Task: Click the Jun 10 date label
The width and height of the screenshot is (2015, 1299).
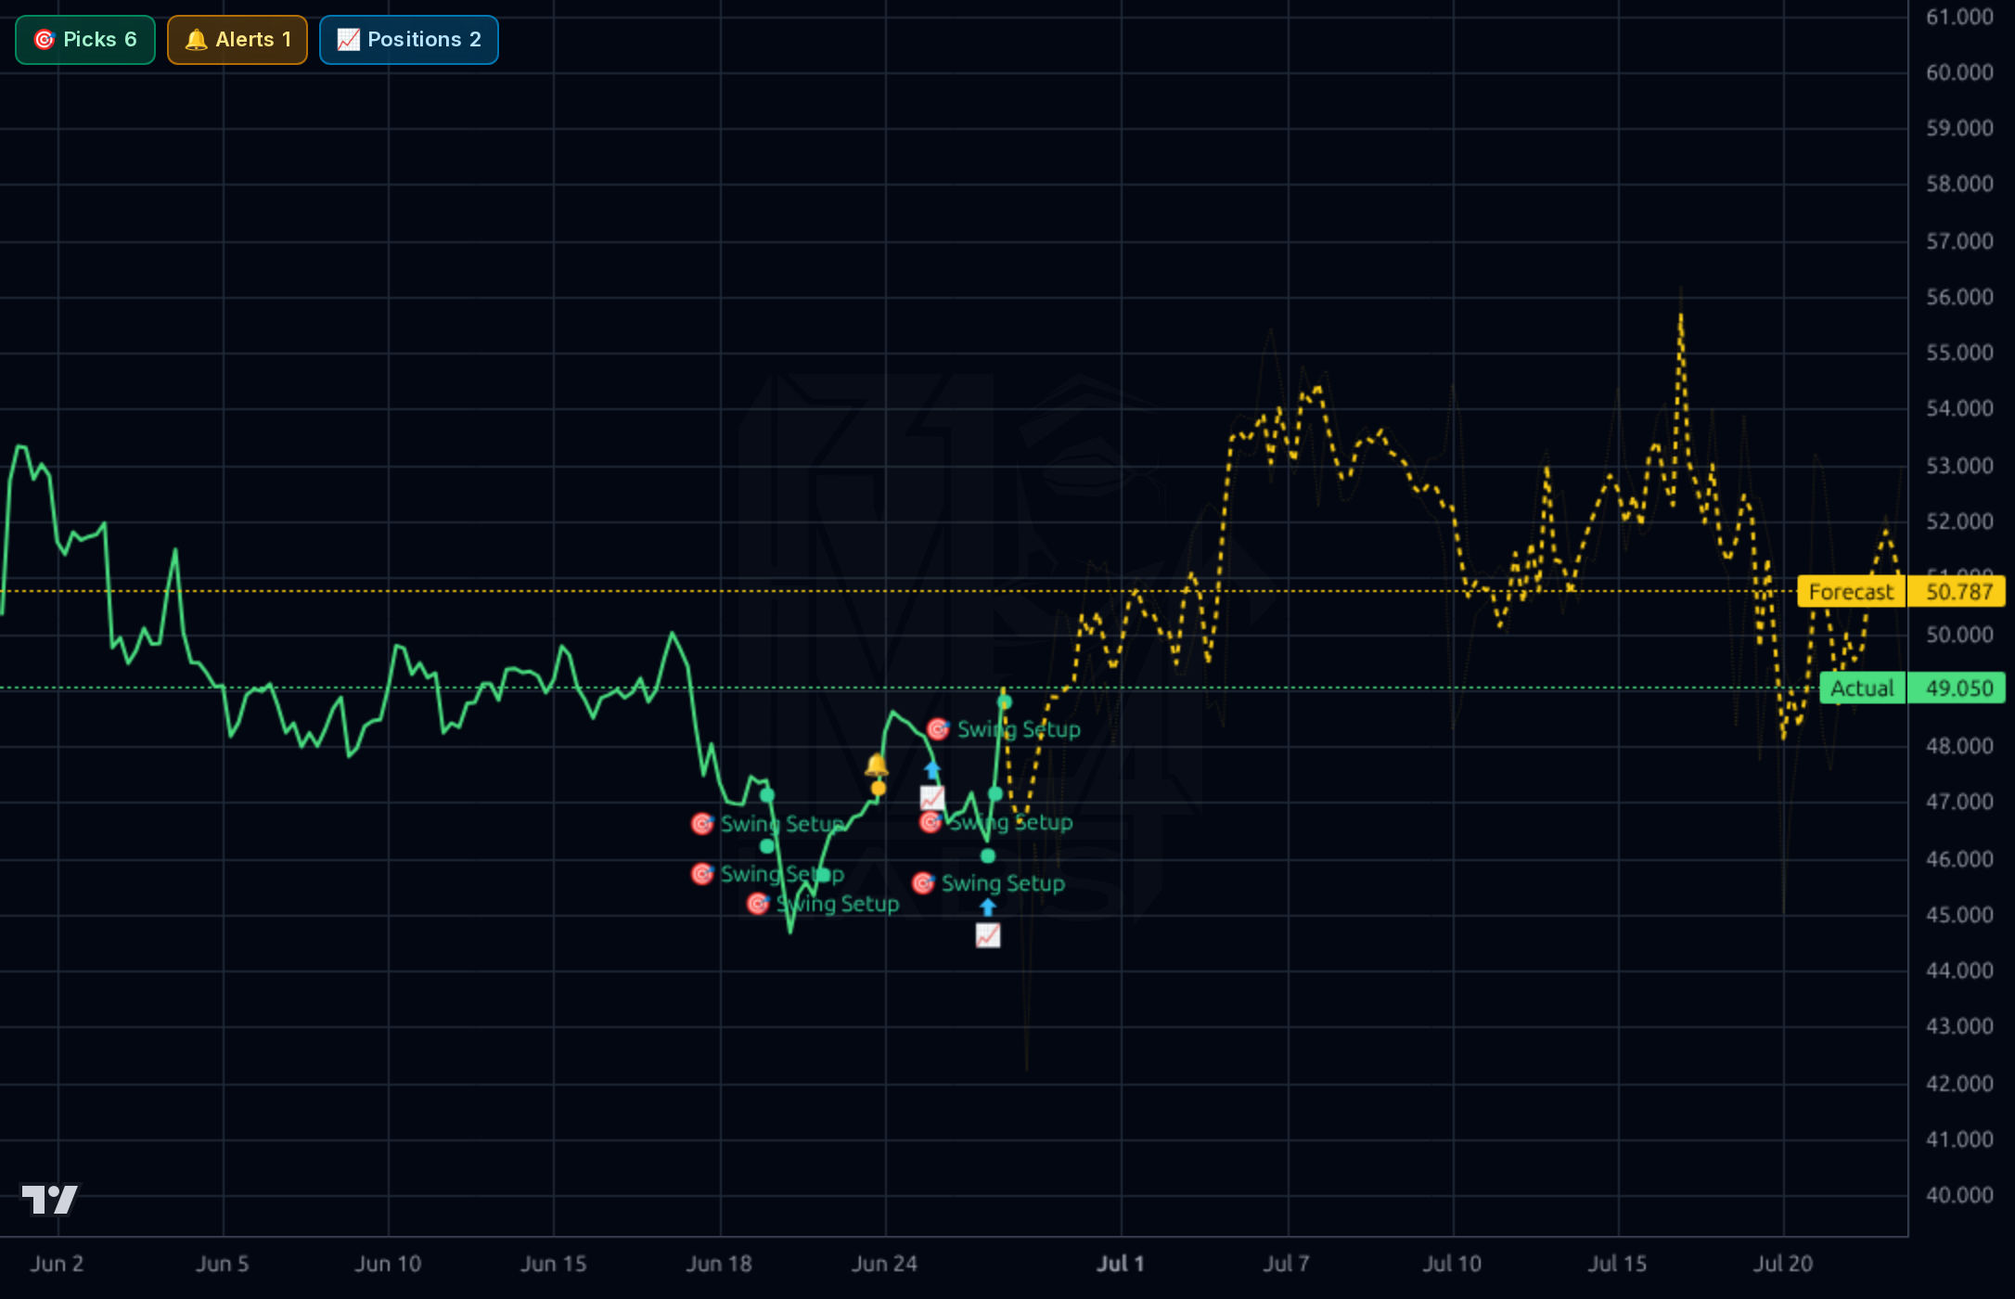Action: 388,1264
